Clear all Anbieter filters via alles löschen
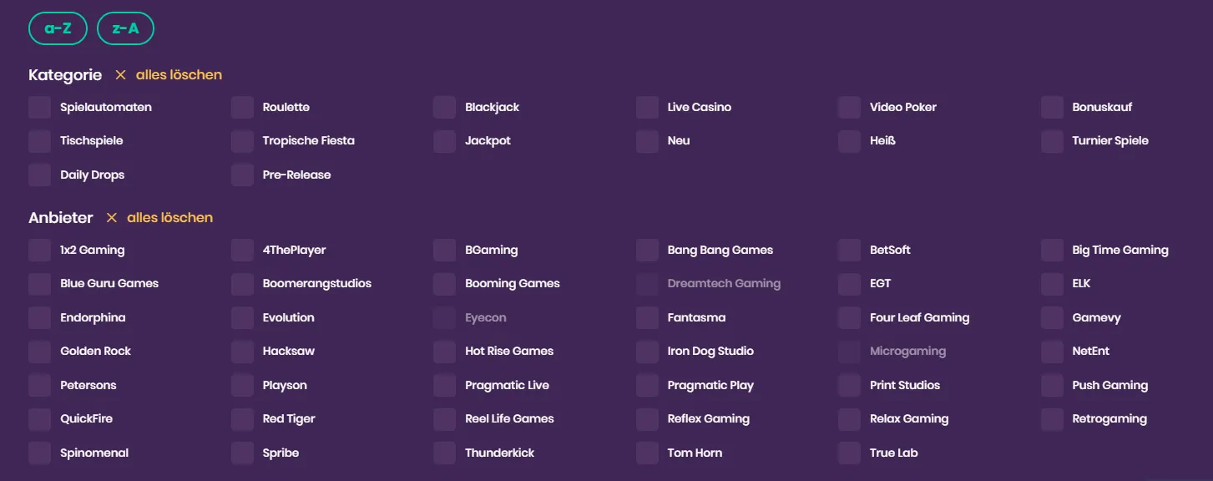 (169, 218)
